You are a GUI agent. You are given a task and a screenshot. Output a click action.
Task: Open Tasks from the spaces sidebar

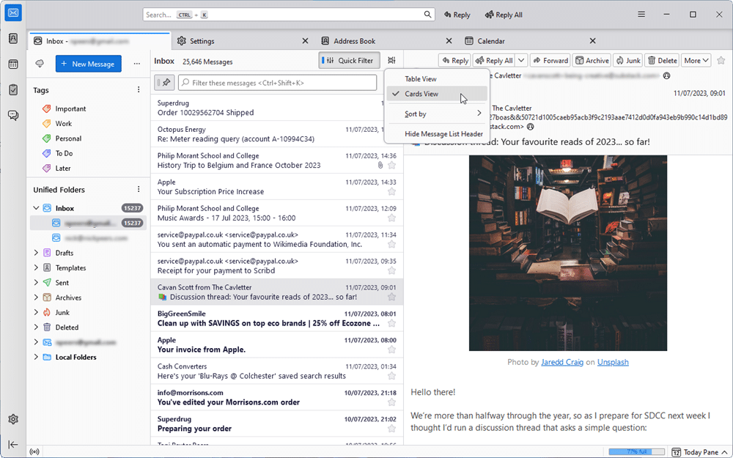(x=13, y=89)
